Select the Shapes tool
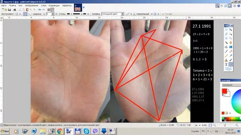The height and width of the screenshot is (135, 241). coord(229,69)
